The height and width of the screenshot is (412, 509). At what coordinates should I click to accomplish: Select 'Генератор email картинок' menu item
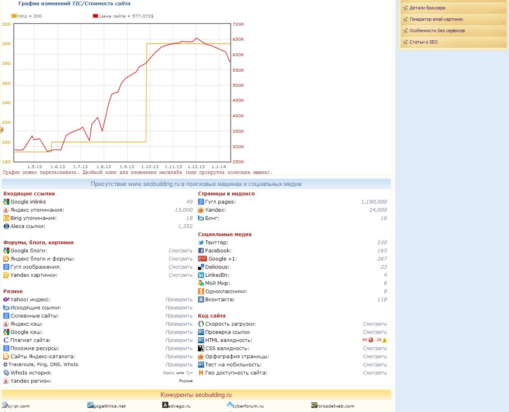point(436,19)
